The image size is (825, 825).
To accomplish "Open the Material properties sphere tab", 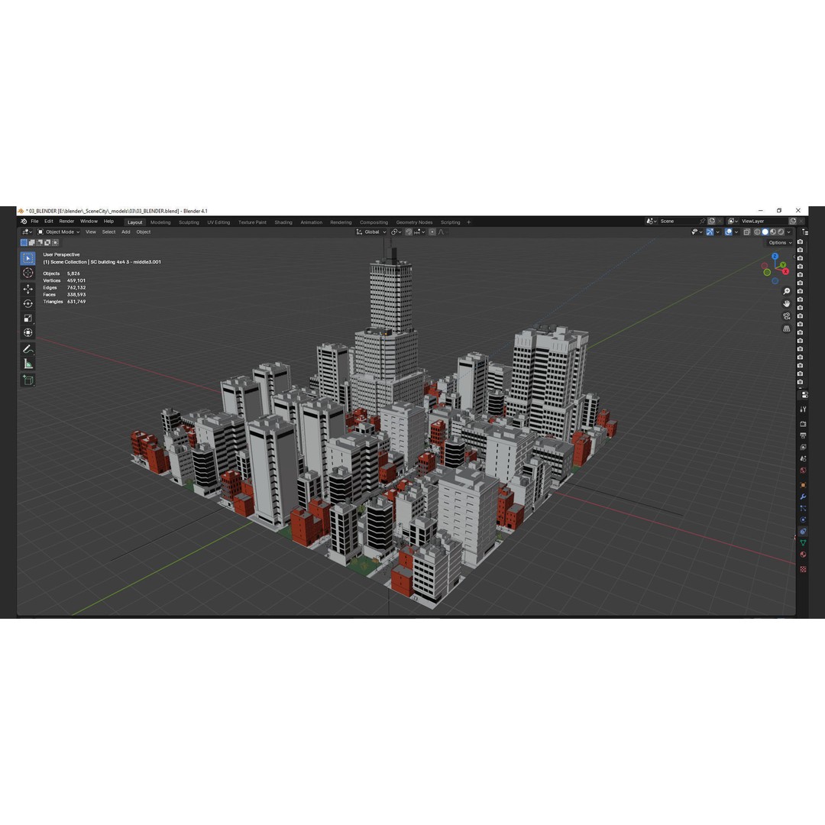I will [803, 555].
